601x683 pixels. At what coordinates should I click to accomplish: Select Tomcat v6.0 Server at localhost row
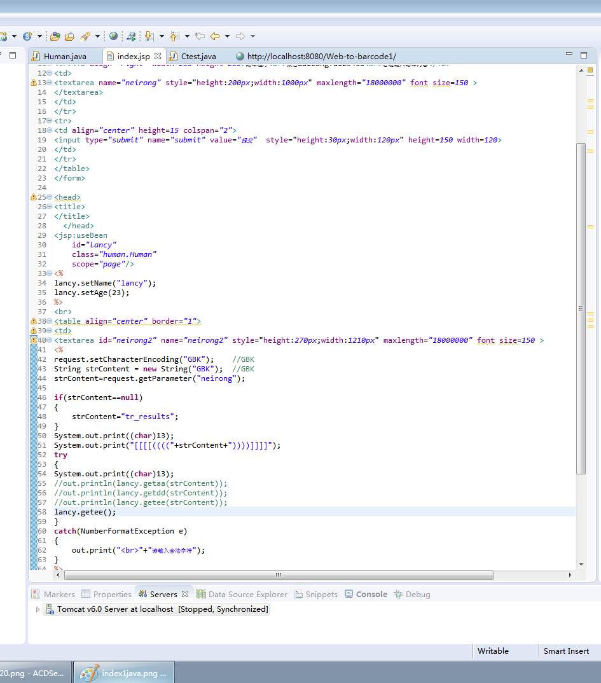tap(157, 609)
